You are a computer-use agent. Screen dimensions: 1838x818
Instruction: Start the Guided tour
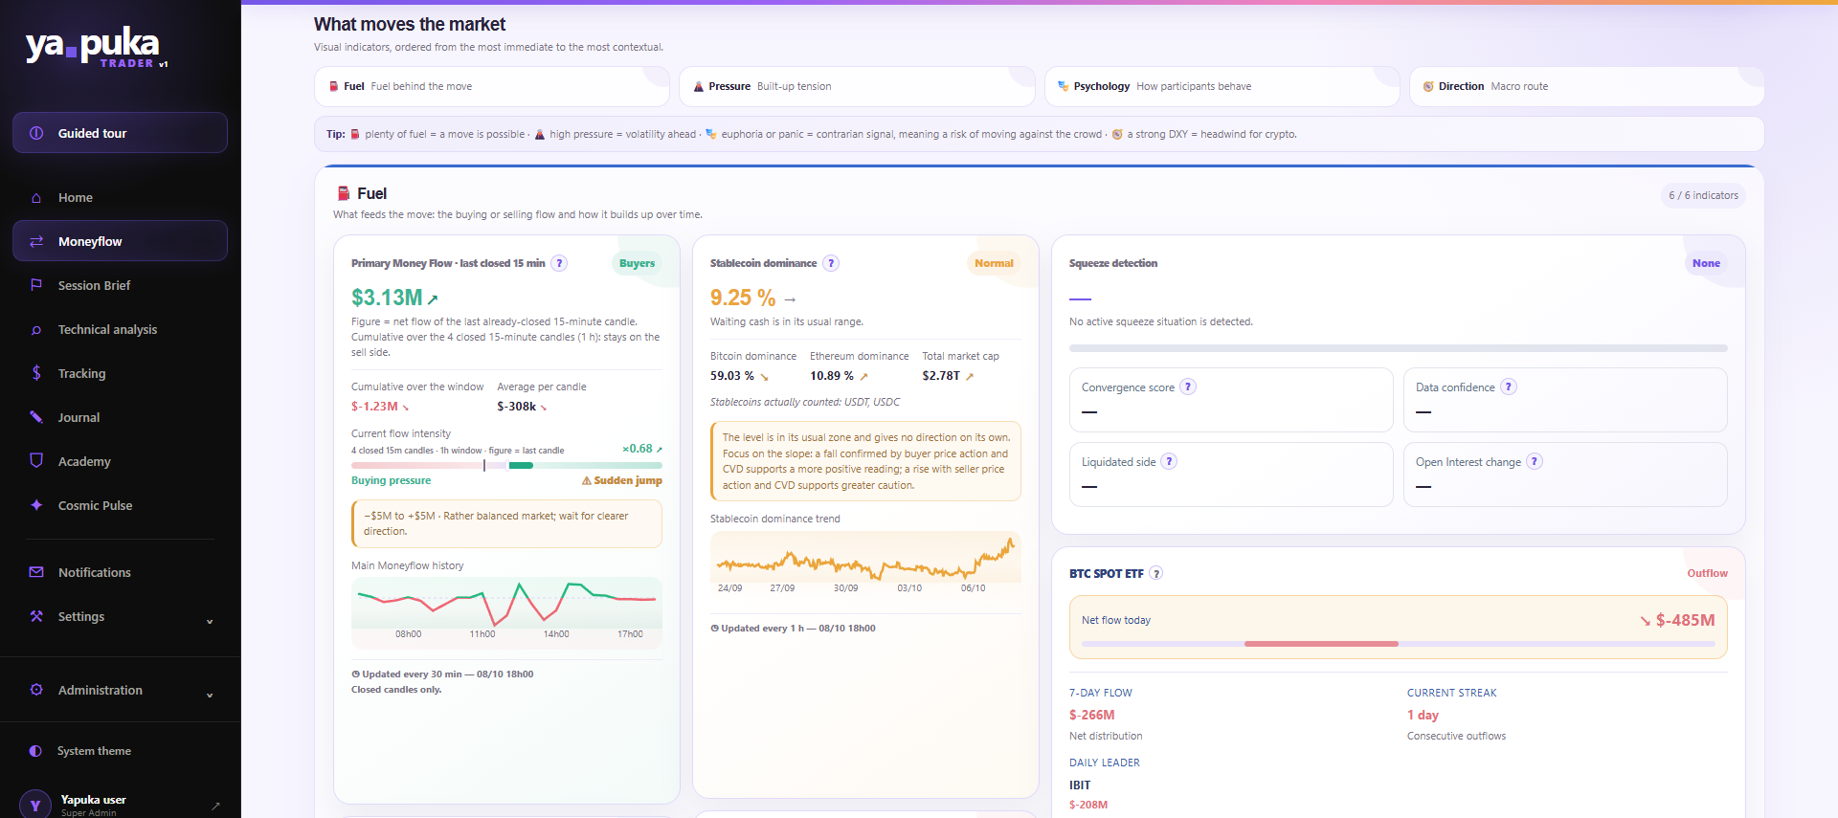pyautogui.click(x=120, y=133)
